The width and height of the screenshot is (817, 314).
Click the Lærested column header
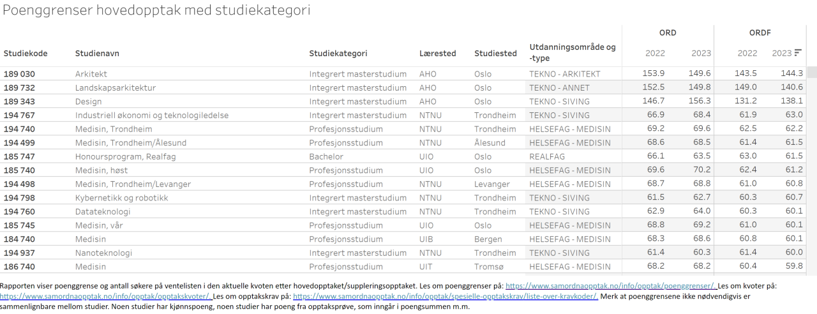coord(437,54)
